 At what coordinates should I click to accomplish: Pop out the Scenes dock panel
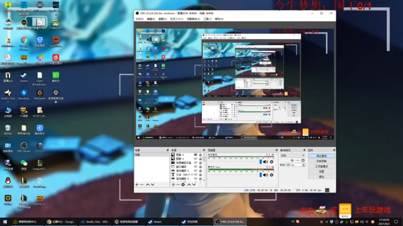point(168,150)
